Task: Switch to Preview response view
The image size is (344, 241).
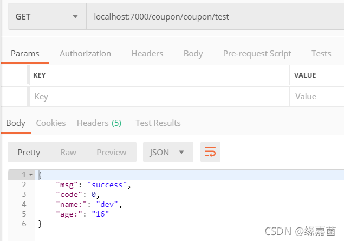Action: pos(112,152)
